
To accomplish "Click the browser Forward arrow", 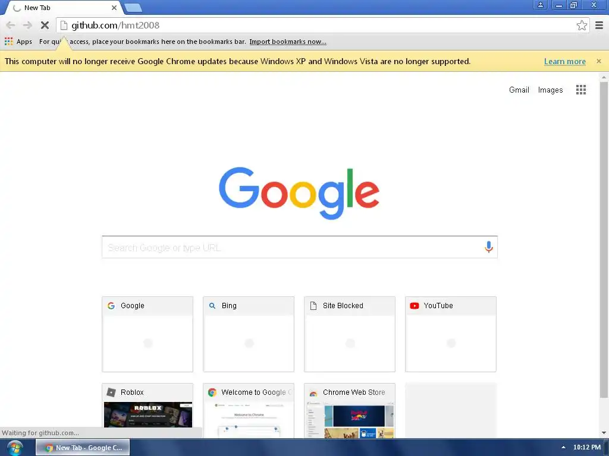I will (27, 25).
